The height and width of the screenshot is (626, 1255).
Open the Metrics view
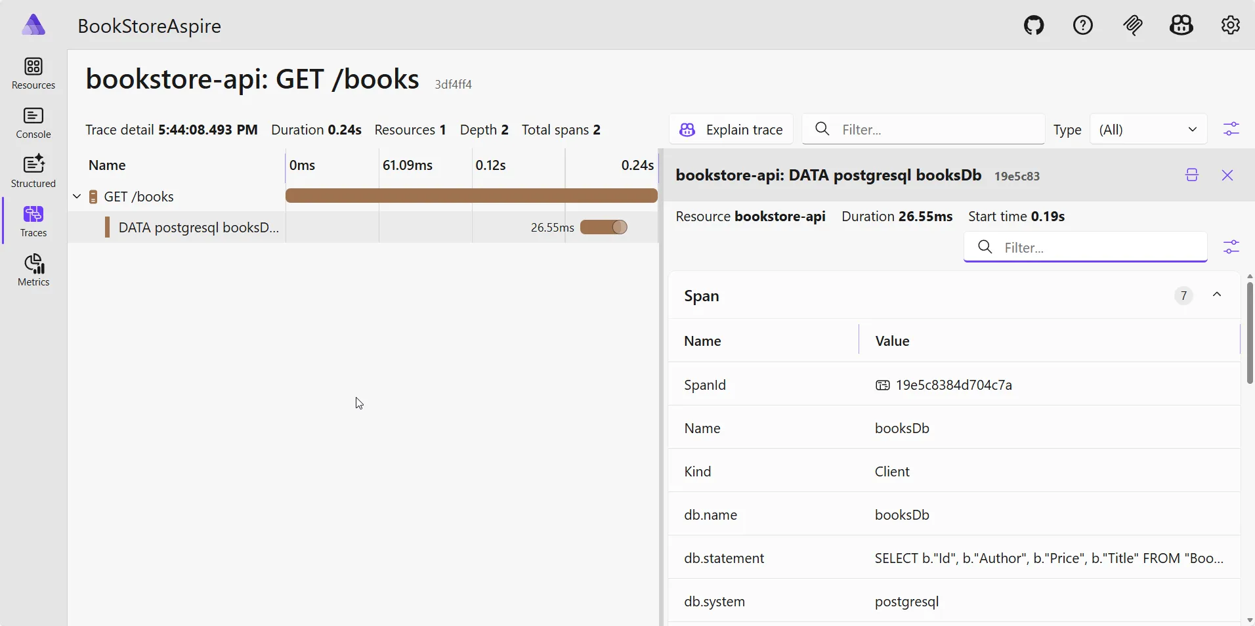click(33, 270)
